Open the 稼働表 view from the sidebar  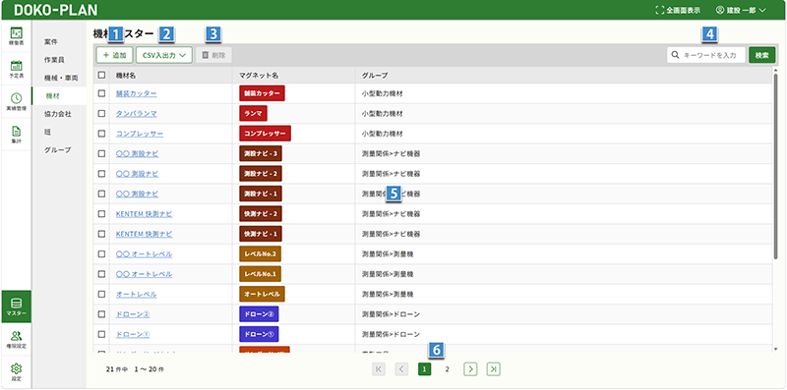click(x=17, y=36)
